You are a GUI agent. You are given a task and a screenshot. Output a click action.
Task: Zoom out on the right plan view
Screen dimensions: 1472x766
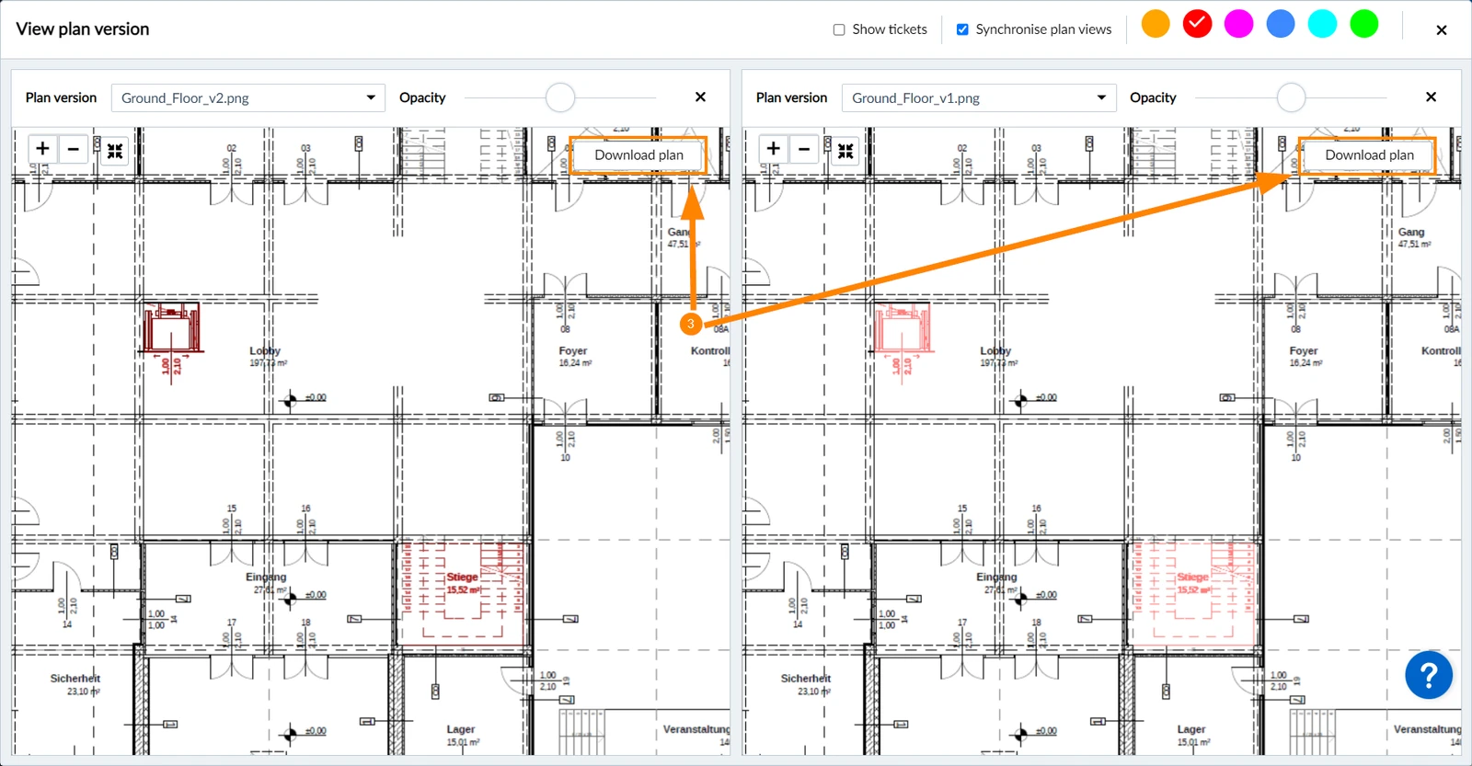tap(804, 149)
